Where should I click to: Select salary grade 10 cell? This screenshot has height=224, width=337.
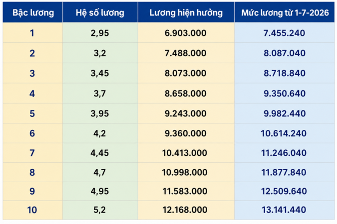[x=32, y=210]
